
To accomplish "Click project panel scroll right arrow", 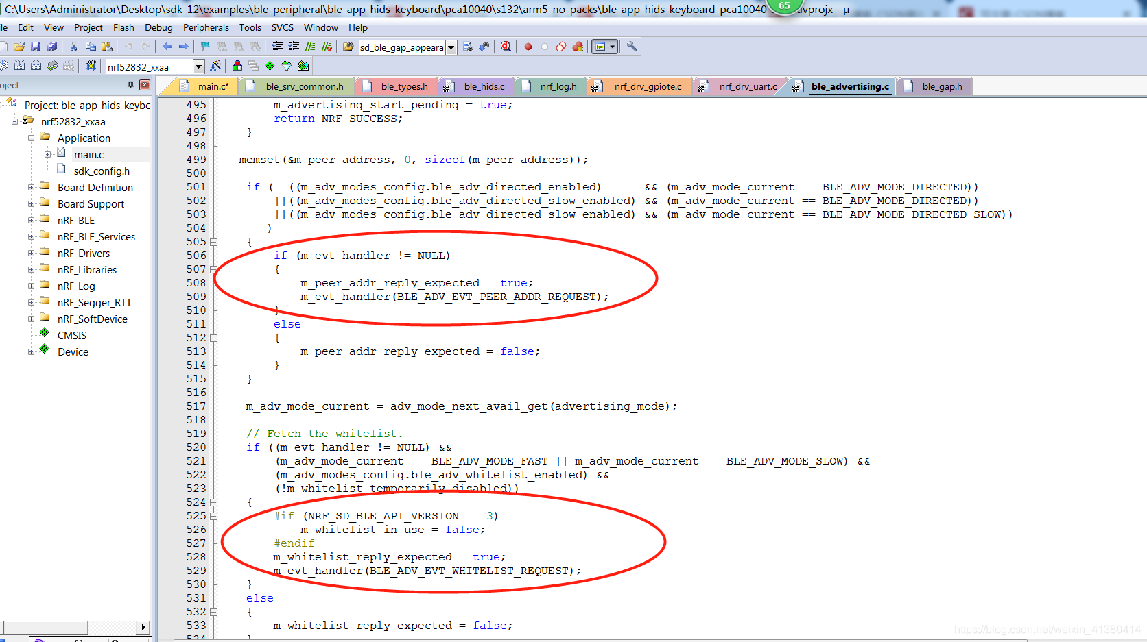I will coord(143,627).
